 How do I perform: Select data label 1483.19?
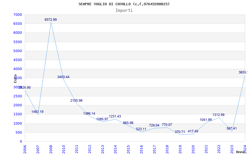pyautogui.click(x=37, y=112)
